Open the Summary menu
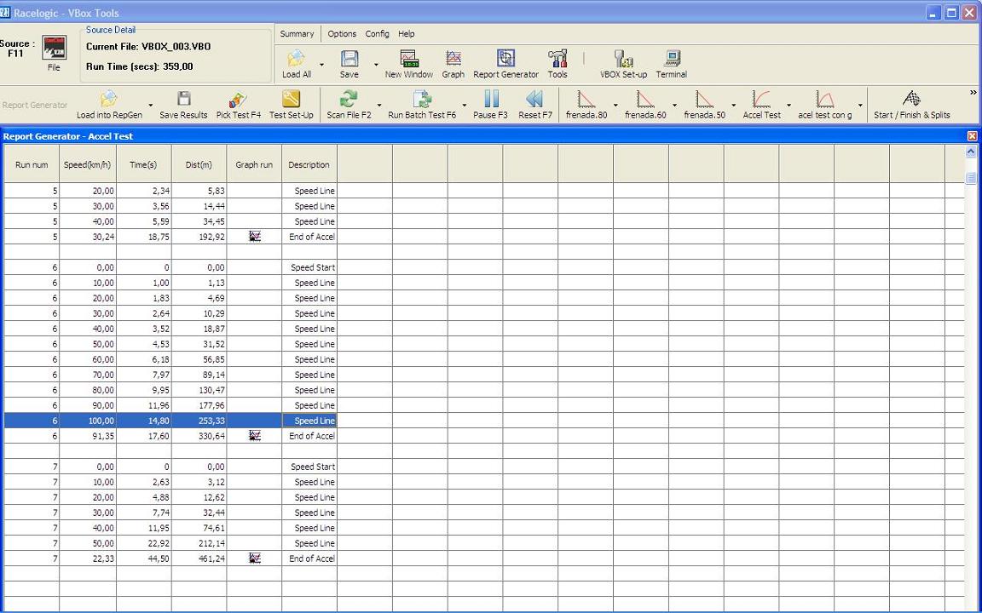The width and height of the screenshot is (982, 613). coord(297,34)
